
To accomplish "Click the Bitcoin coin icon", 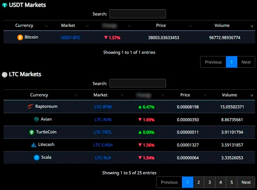I will 20,37.
